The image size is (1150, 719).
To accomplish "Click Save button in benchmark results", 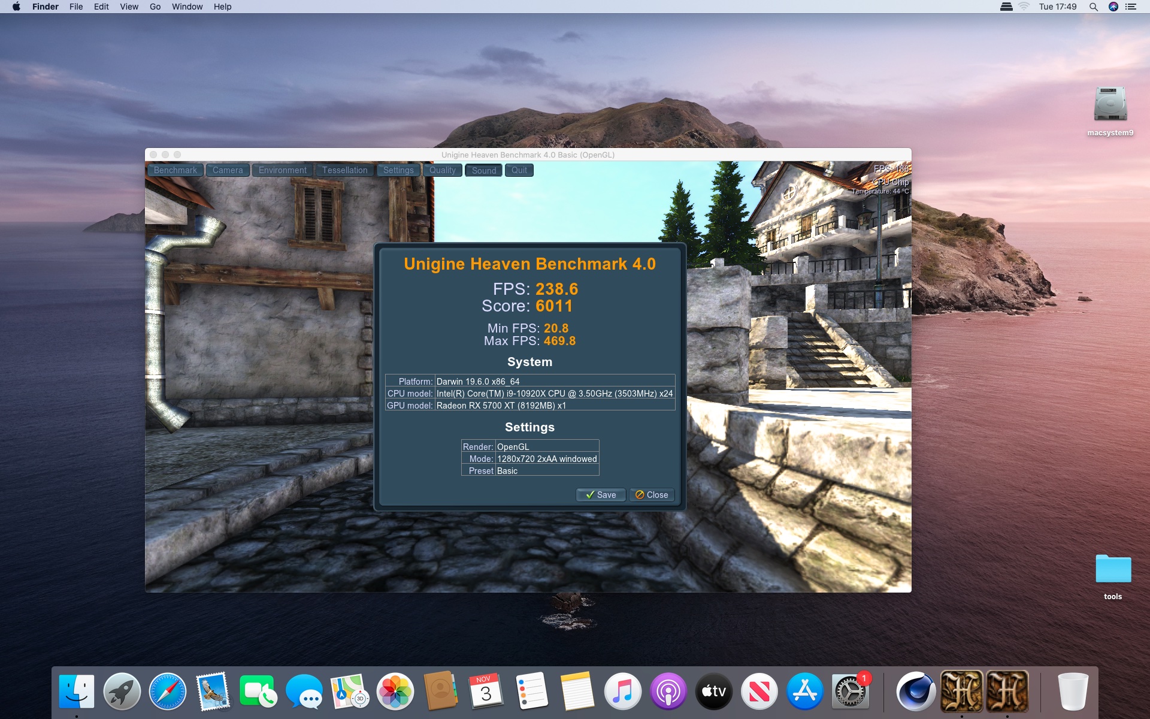I will (601, 495).
